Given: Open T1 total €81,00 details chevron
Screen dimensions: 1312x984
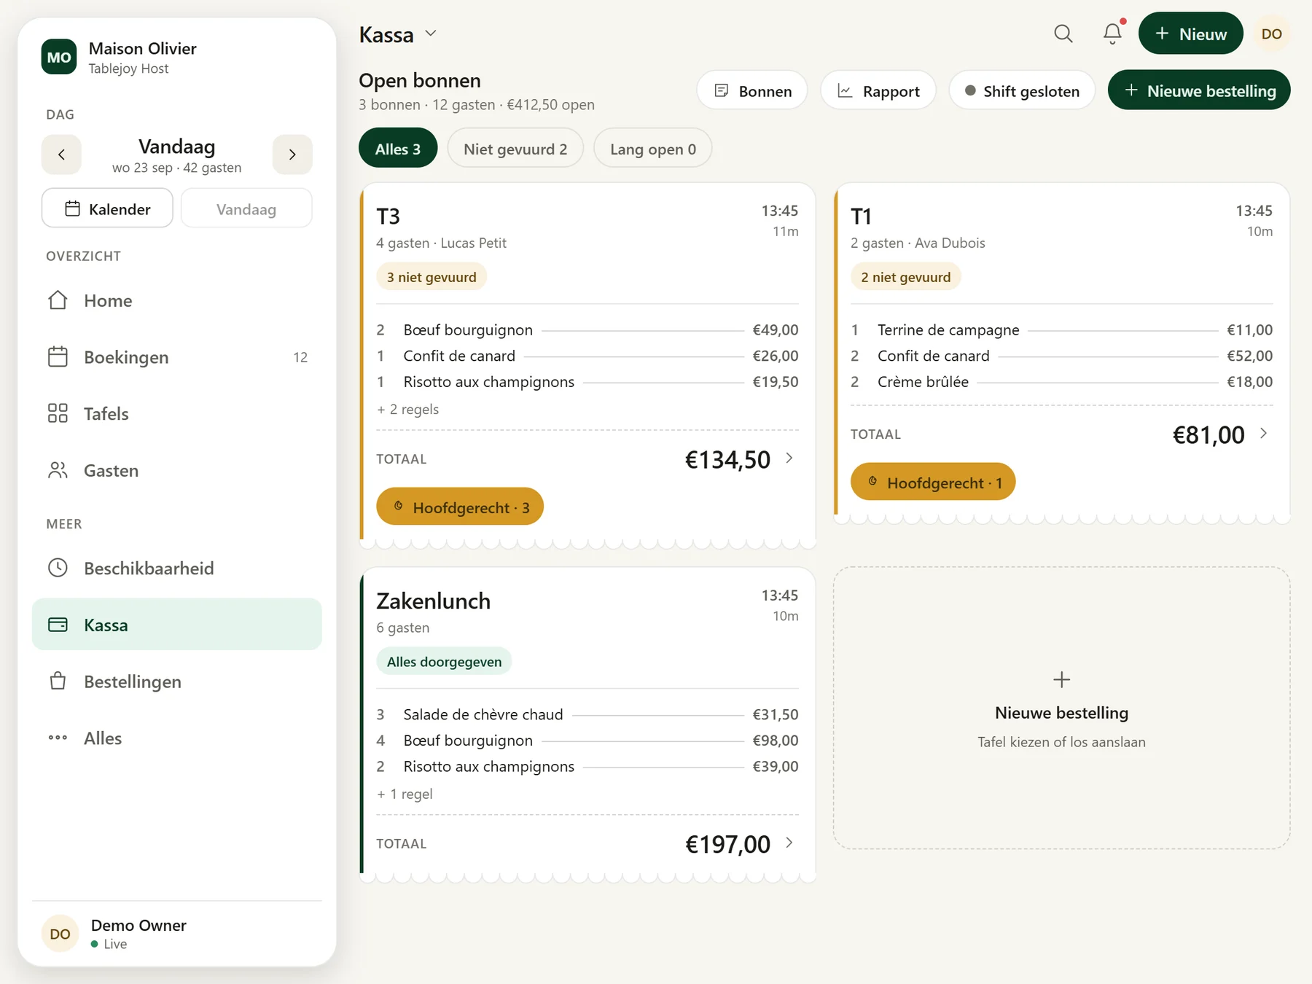Looking at the screenshot, I should (1264, 434).
